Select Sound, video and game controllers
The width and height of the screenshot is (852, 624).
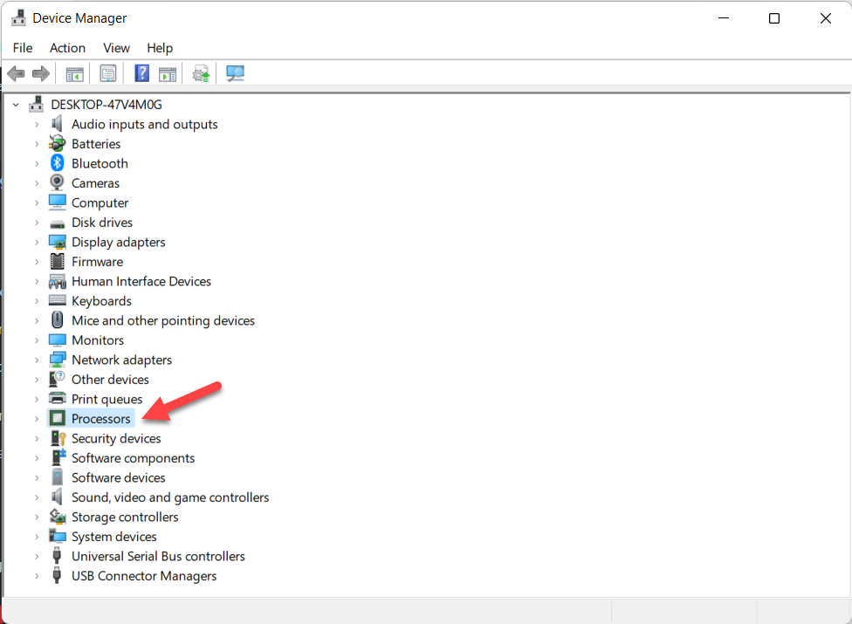(x=170, y=497)
